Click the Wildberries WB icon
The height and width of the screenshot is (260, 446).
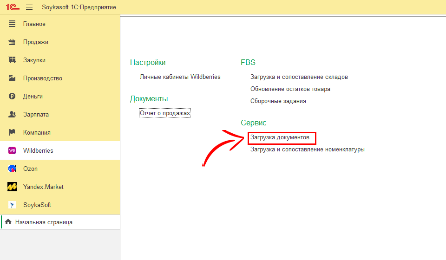(13, 150)
